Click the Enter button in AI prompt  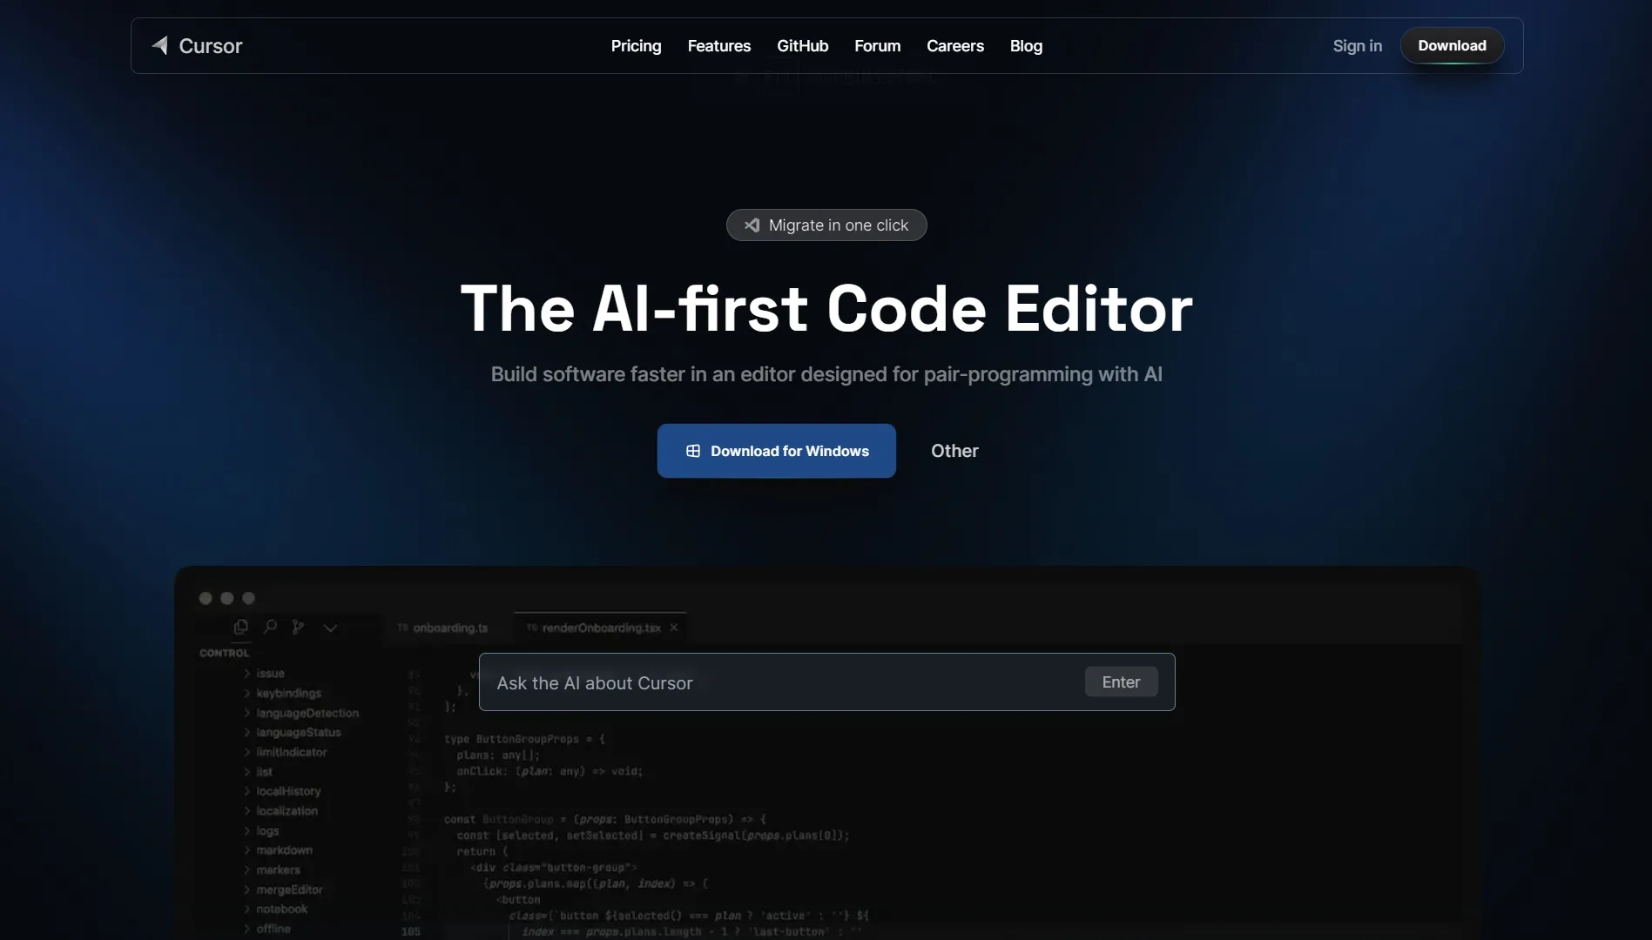pos(1121,682)
